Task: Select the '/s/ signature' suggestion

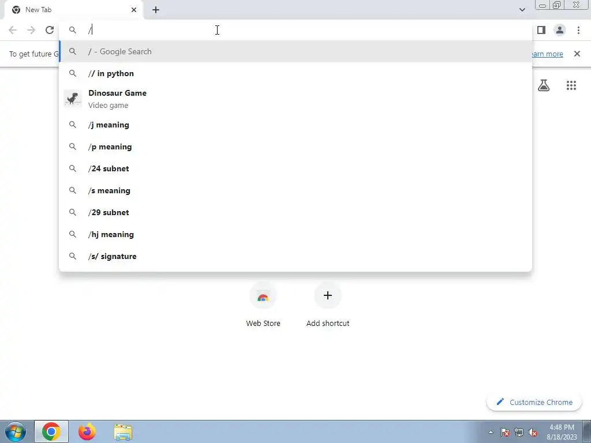Action: pos(295,256)
